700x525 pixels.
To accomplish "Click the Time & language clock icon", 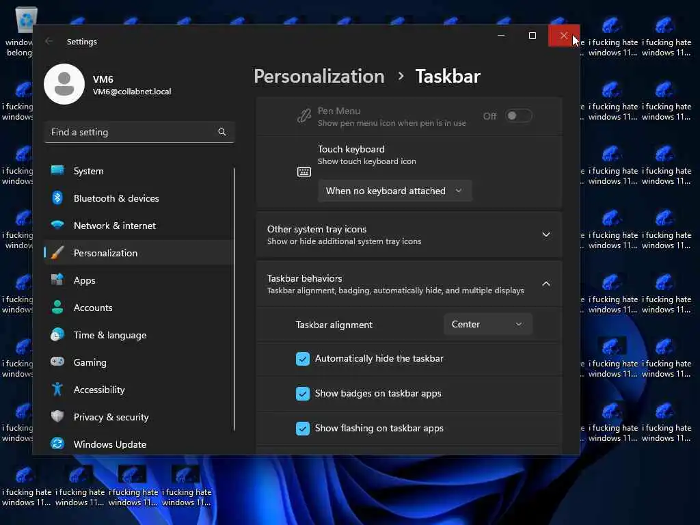I will [x=57, y=334].
